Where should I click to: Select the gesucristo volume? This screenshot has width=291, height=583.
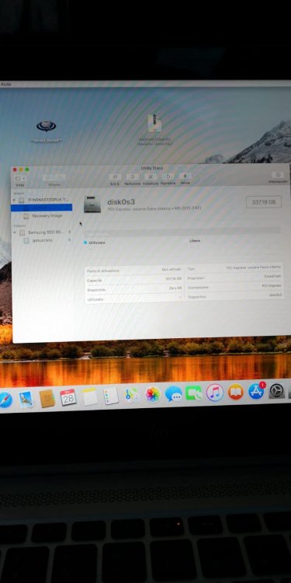pyautogui.click(x=39, y=240)
